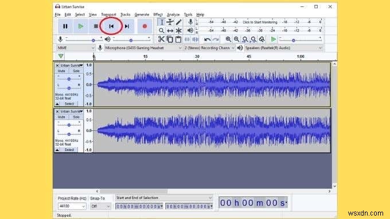The width and height of the screenshot is (390, 219).
Task: Solo the first Urban Sunrise track
Action: coord(76,71)
